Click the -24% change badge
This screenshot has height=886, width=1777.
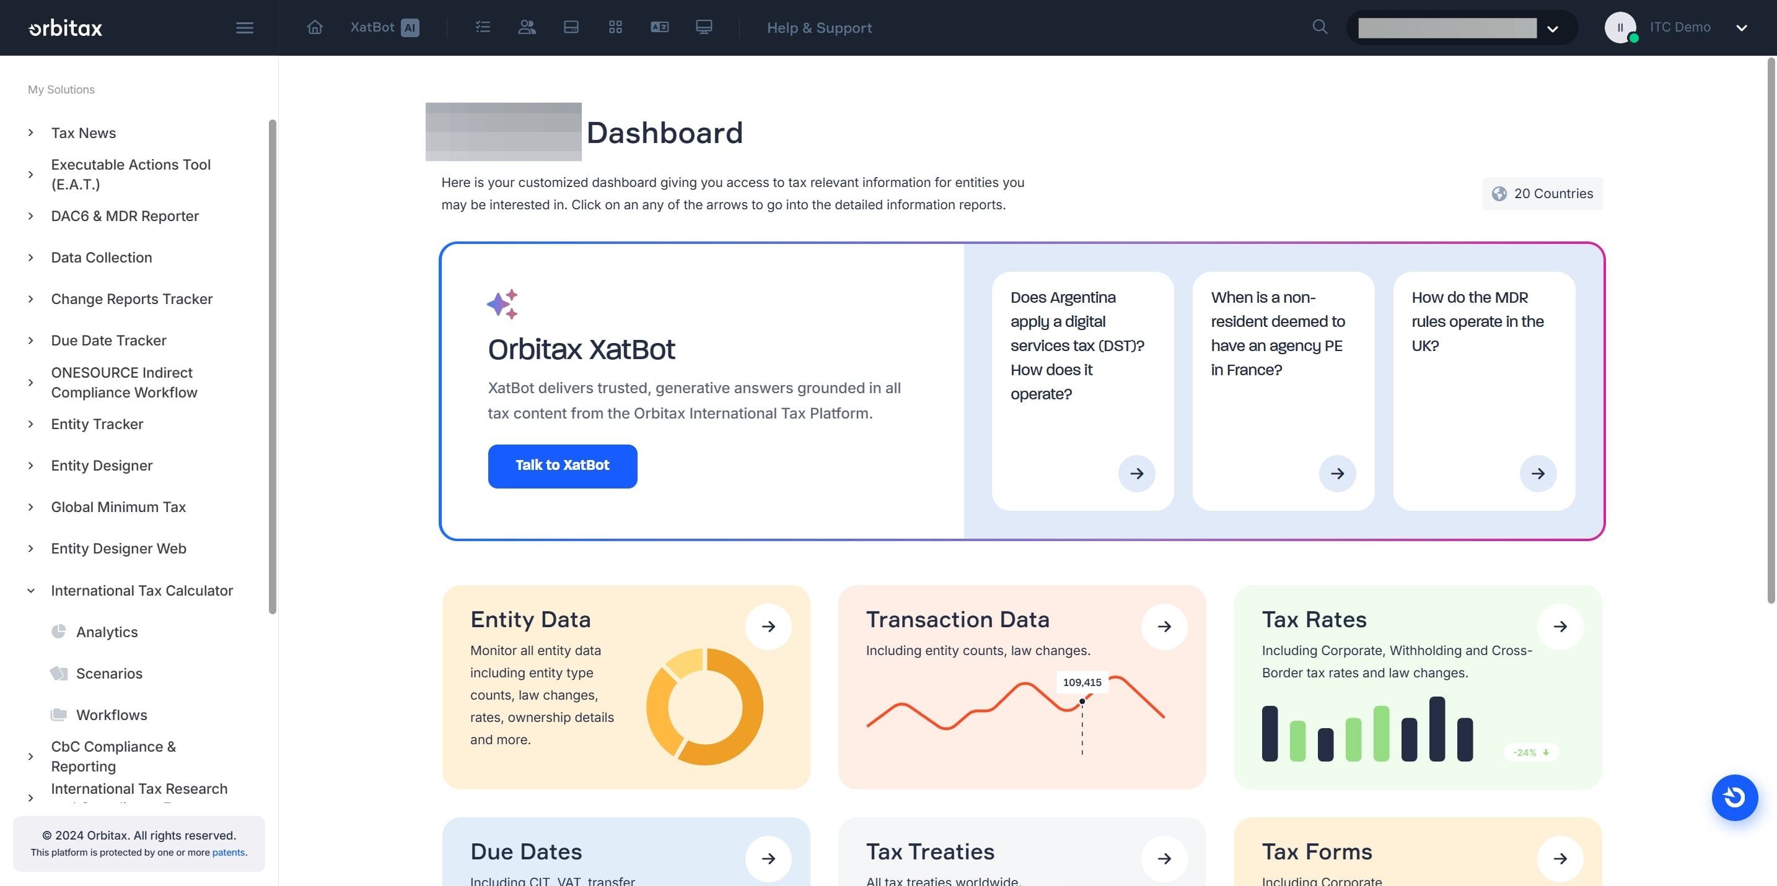[x=1531, y=752]
